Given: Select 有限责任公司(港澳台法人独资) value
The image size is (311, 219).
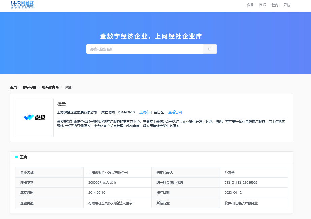Looking at the screenshot, I should pyautogui.click(x=111, y=203).
